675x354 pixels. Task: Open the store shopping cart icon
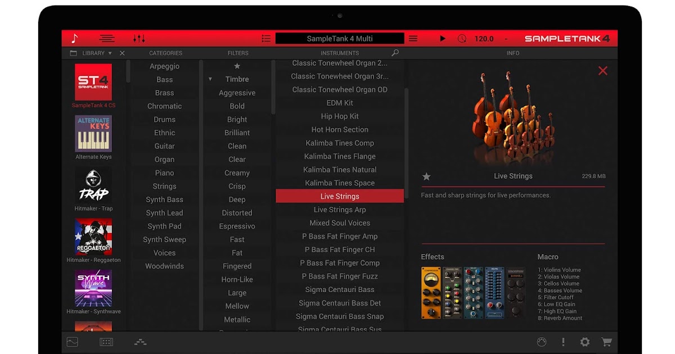[606, 342]
